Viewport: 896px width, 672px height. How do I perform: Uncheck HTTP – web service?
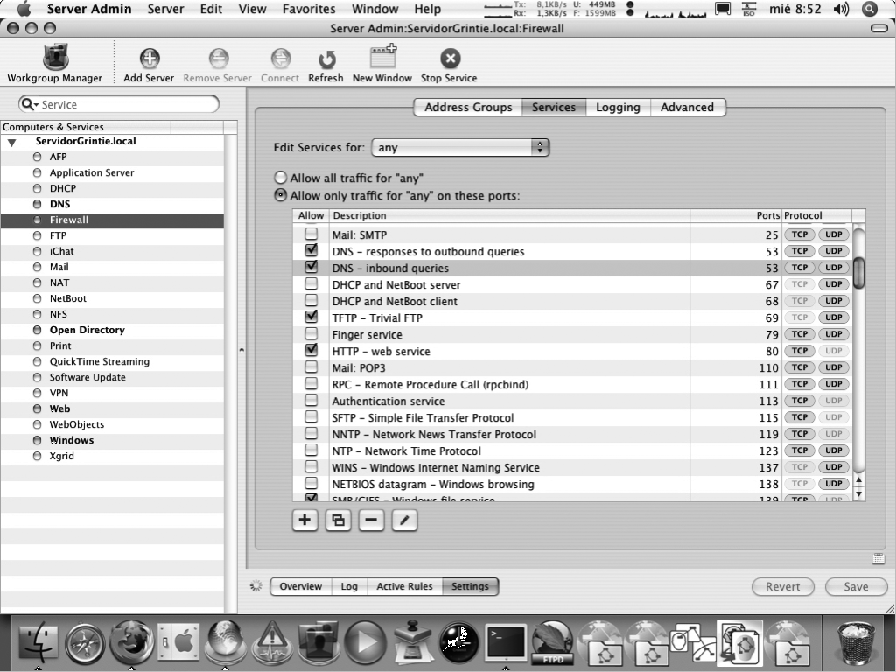tap(311, 351)
